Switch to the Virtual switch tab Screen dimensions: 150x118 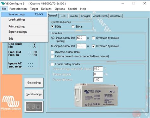[x=100, y=16]
